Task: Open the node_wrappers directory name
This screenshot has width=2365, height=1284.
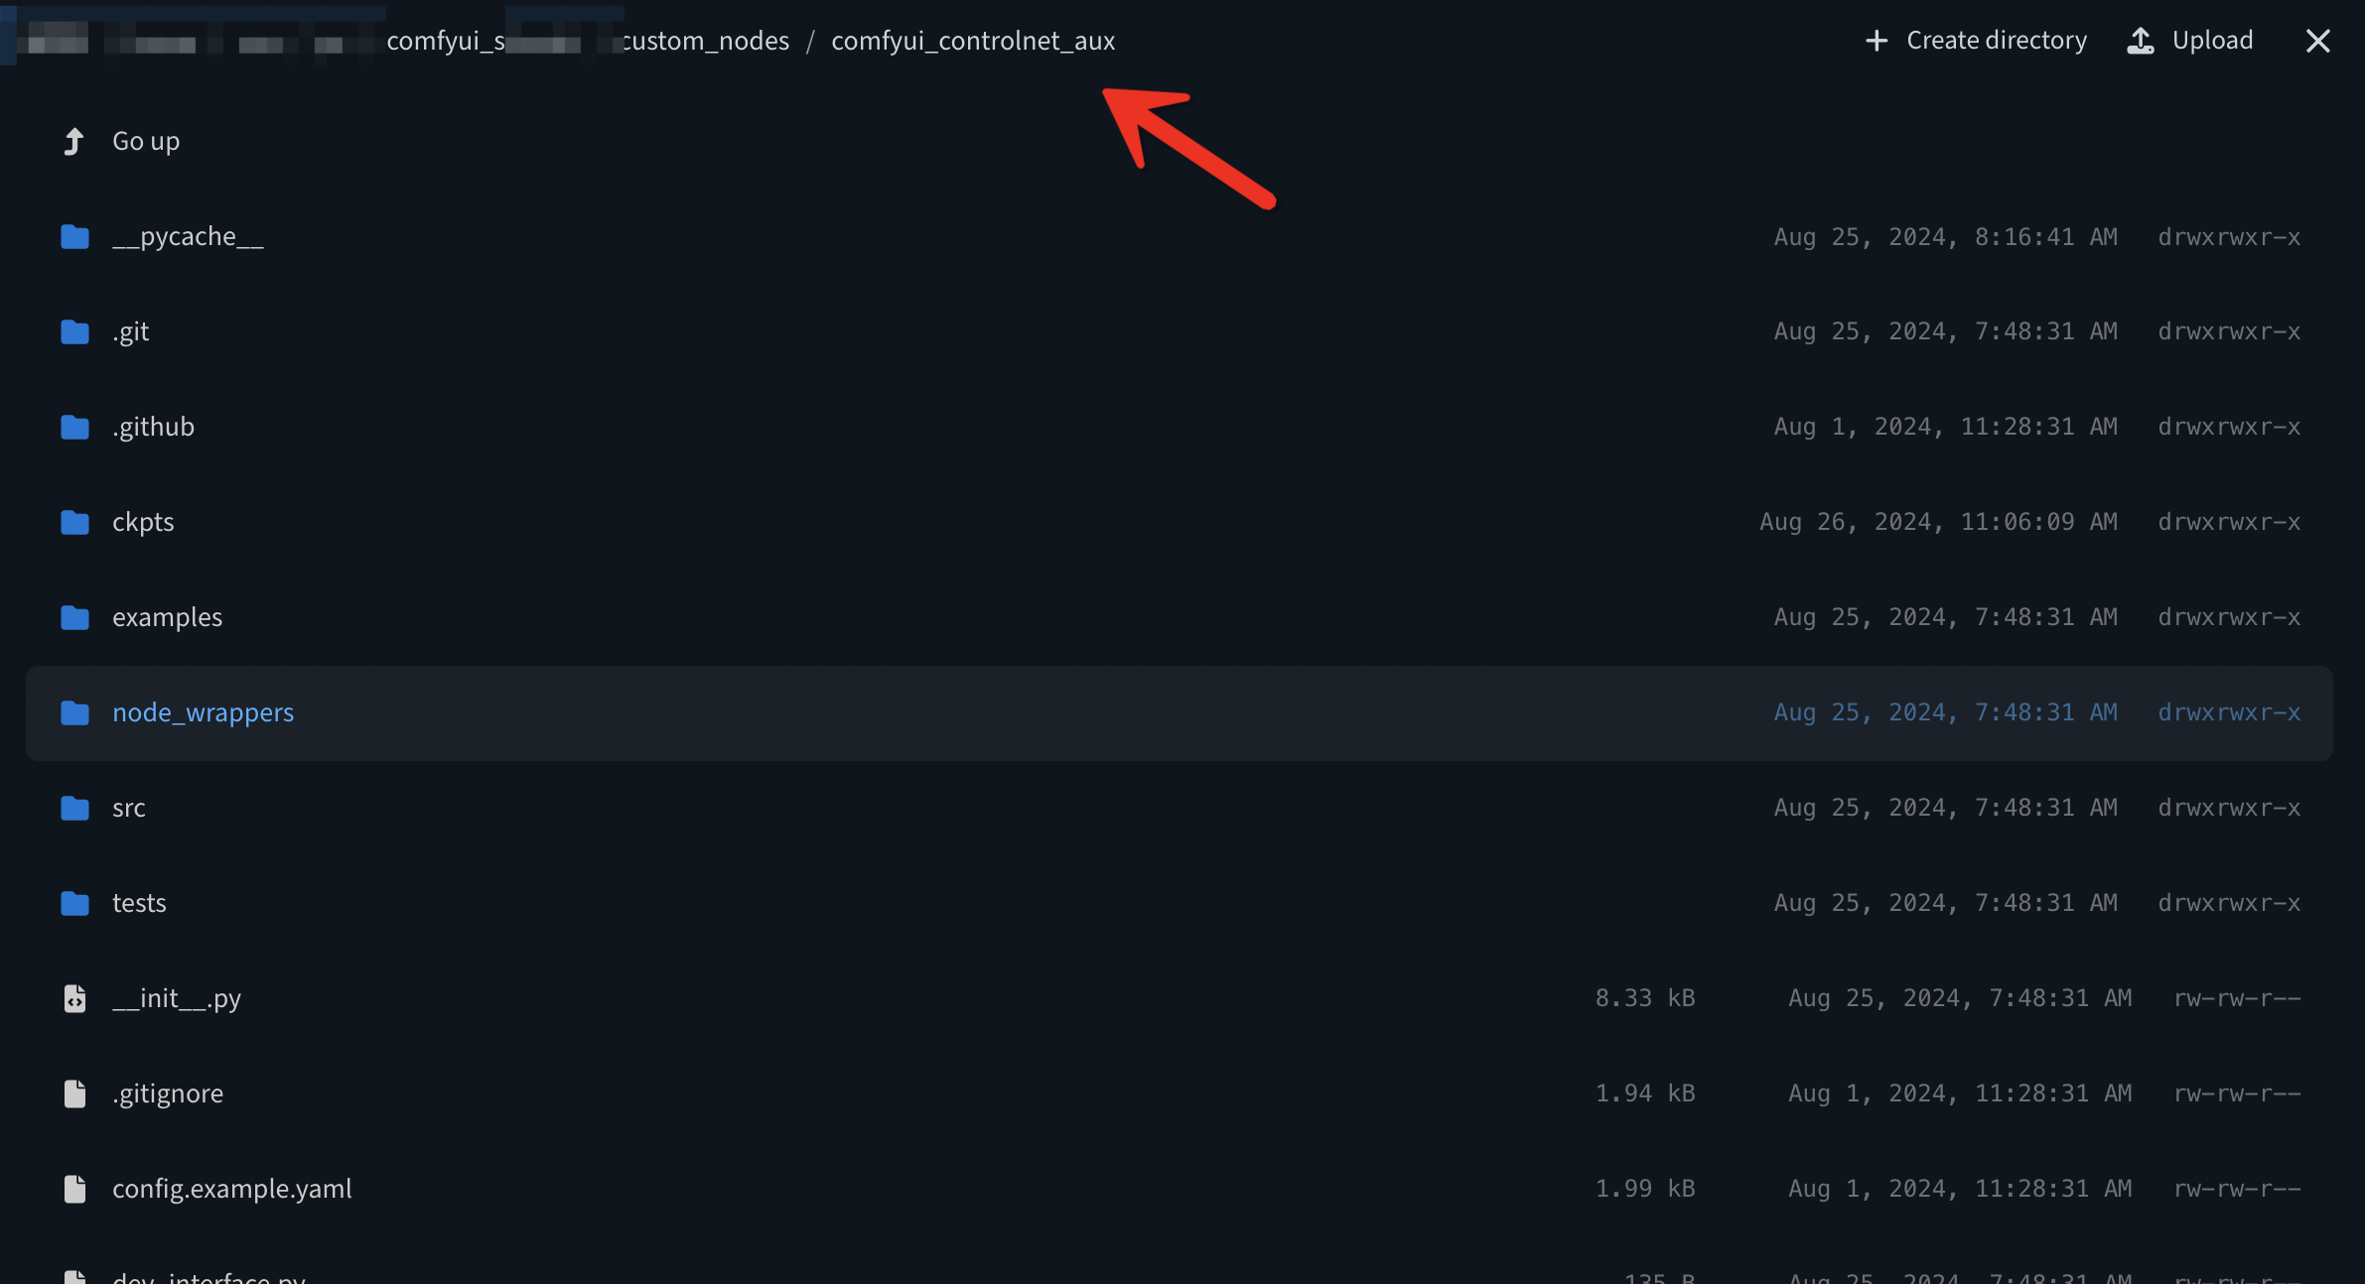Action: (203, 712)
